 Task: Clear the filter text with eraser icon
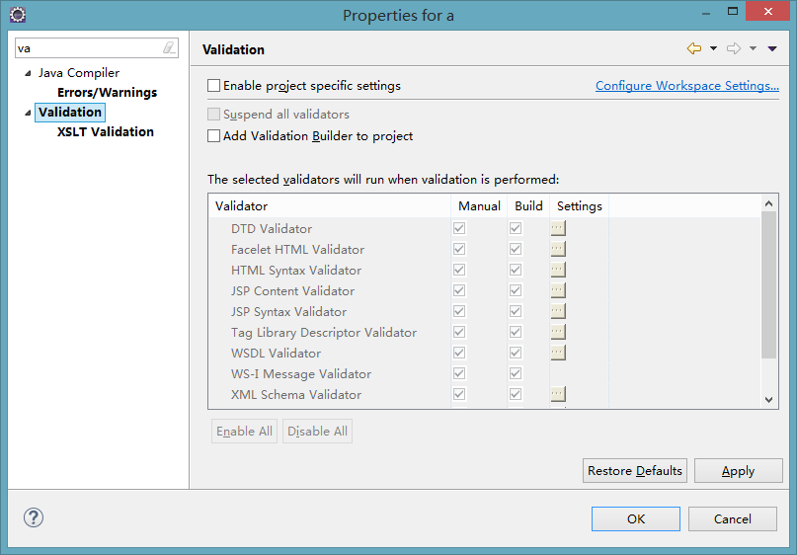coord(169,47)
